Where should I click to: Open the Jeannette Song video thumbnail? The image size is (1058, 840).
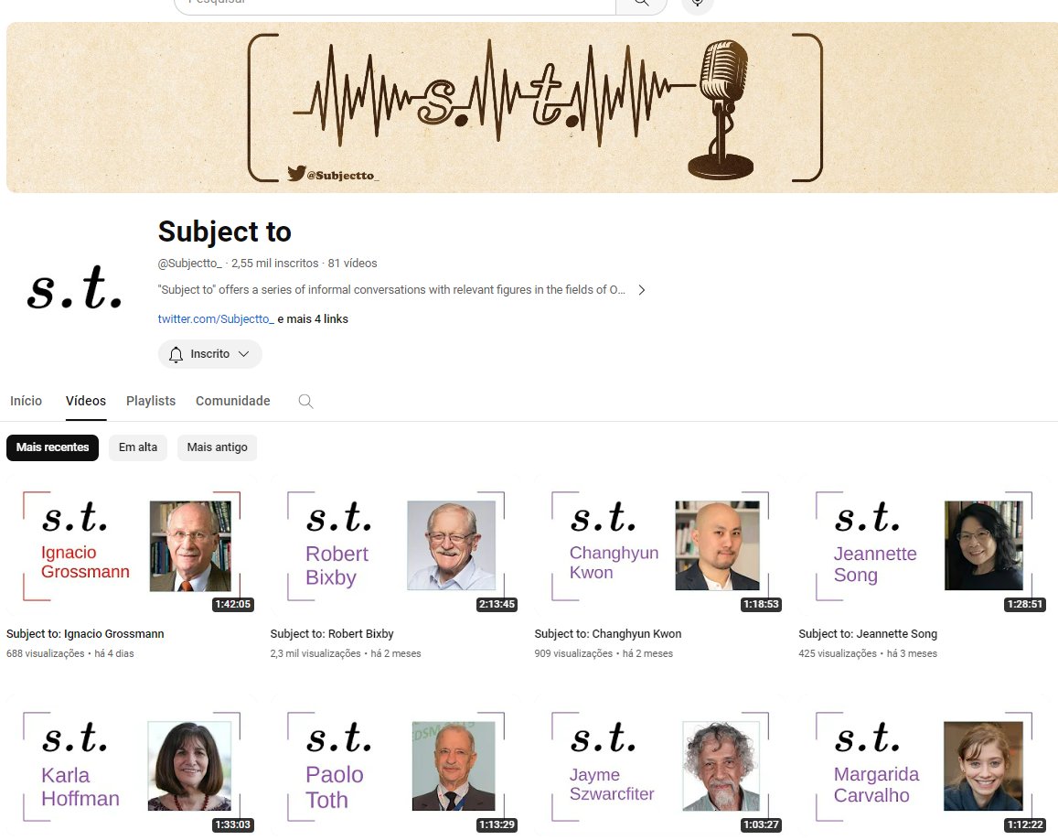pyautogui.click(x=924, y=545)
